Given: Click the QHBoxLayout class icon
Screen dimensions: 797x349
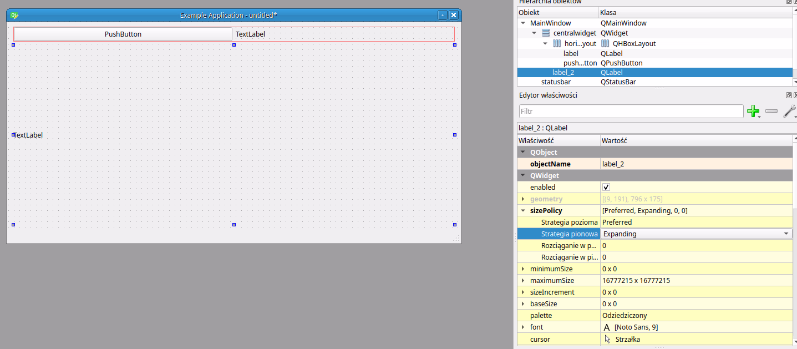Looking at the screenshot, I should [x=605, y=43].
